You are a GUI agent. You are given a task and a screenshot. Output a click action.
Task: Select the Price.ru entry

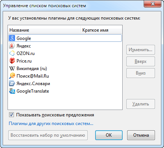click(x=24, y=61)
